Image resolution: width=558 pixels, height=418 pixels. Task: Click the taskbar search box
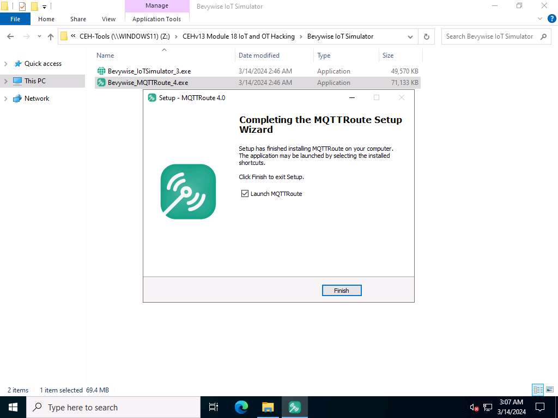pos(113,407)
